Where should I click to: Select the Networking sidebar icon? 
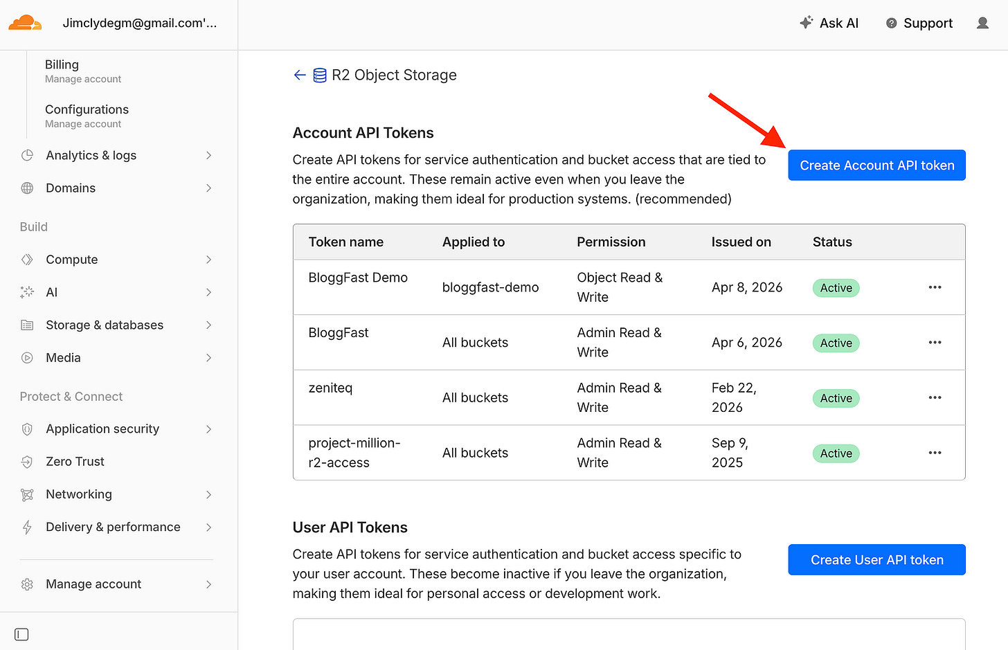(27, 494)
